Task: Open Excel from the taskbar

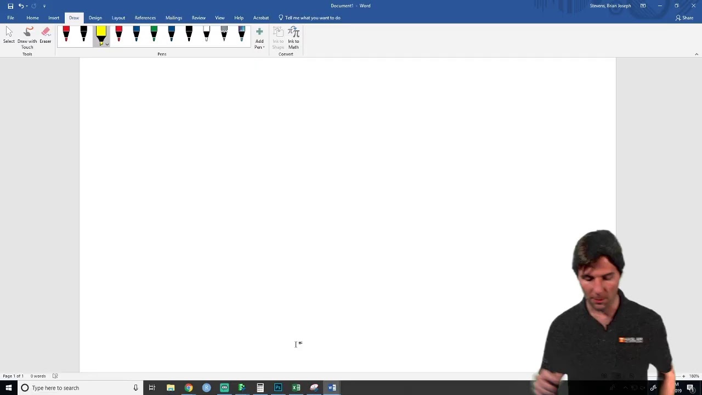Action: tap(296, 388)
